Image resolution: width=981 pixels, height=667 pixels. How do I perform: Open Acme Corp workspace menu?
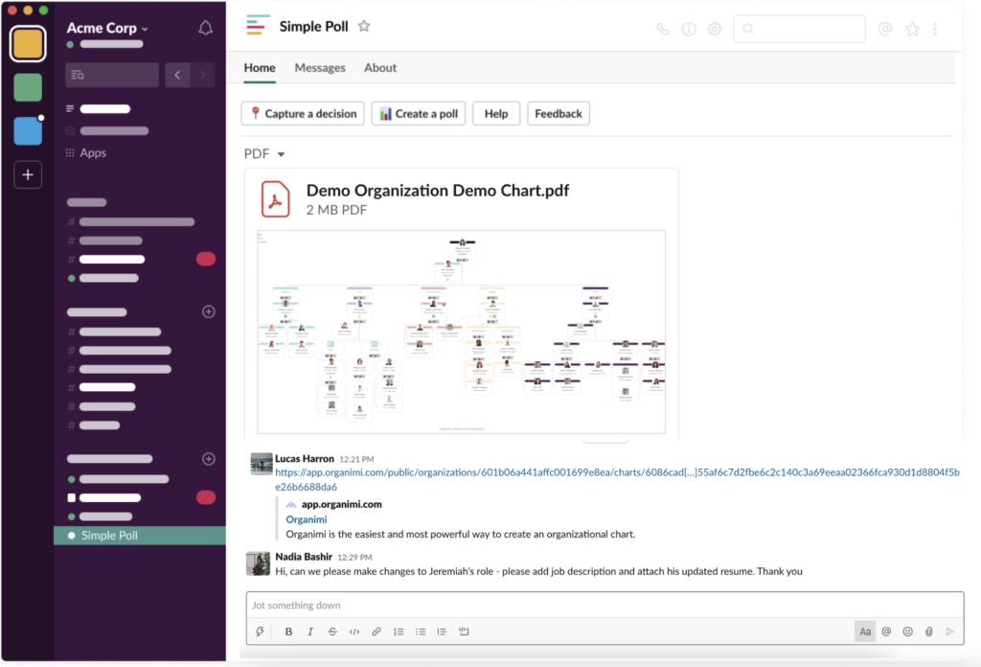(107, 28)
